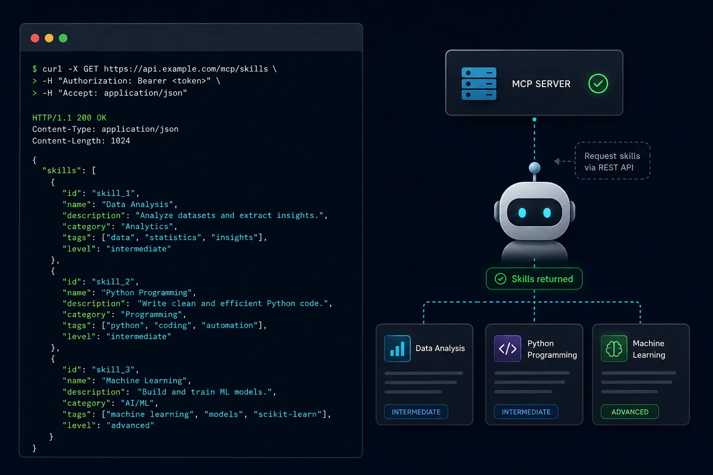Click the "Request skills via REST API" note
Viewport: 713px width, 475px height.
(612, 161)
